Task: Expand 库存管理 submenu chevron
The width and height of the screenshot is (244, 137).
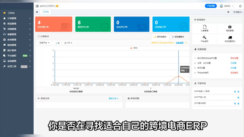Action: pyautogui.click(x=30, y=40)
